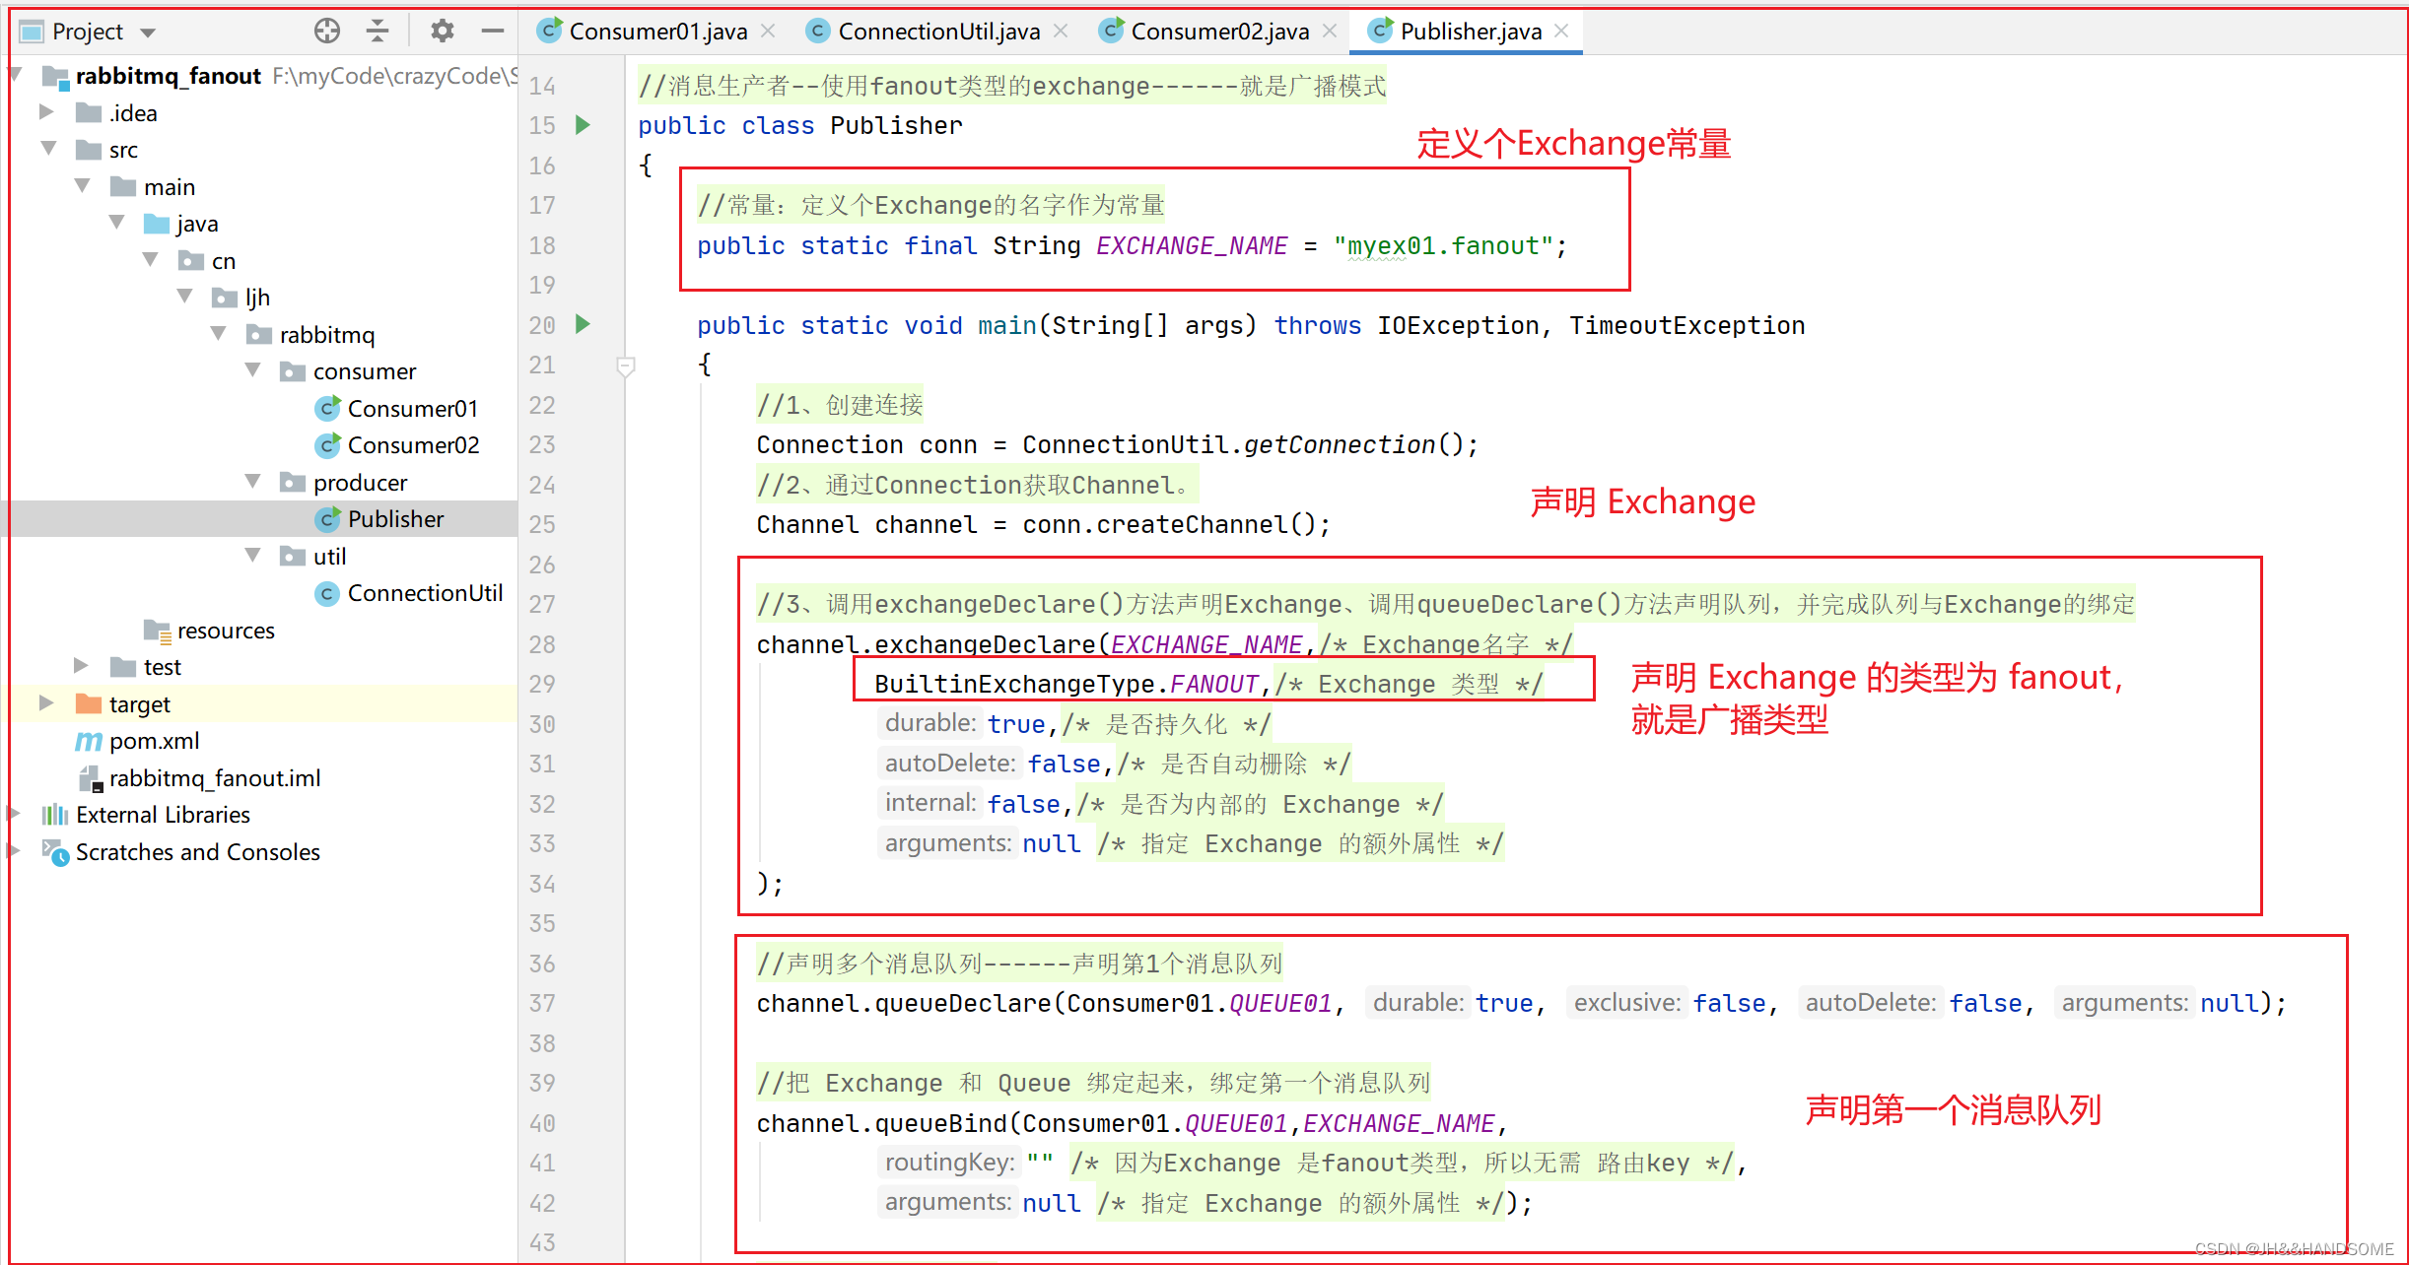The height and width of the screenshot is (1265, 2409).
Task: Click the Scratches and Consoles icon
Action: [55, 852]
